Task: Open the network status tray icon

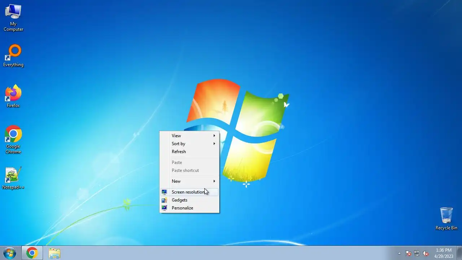Action: pos(417,253)
